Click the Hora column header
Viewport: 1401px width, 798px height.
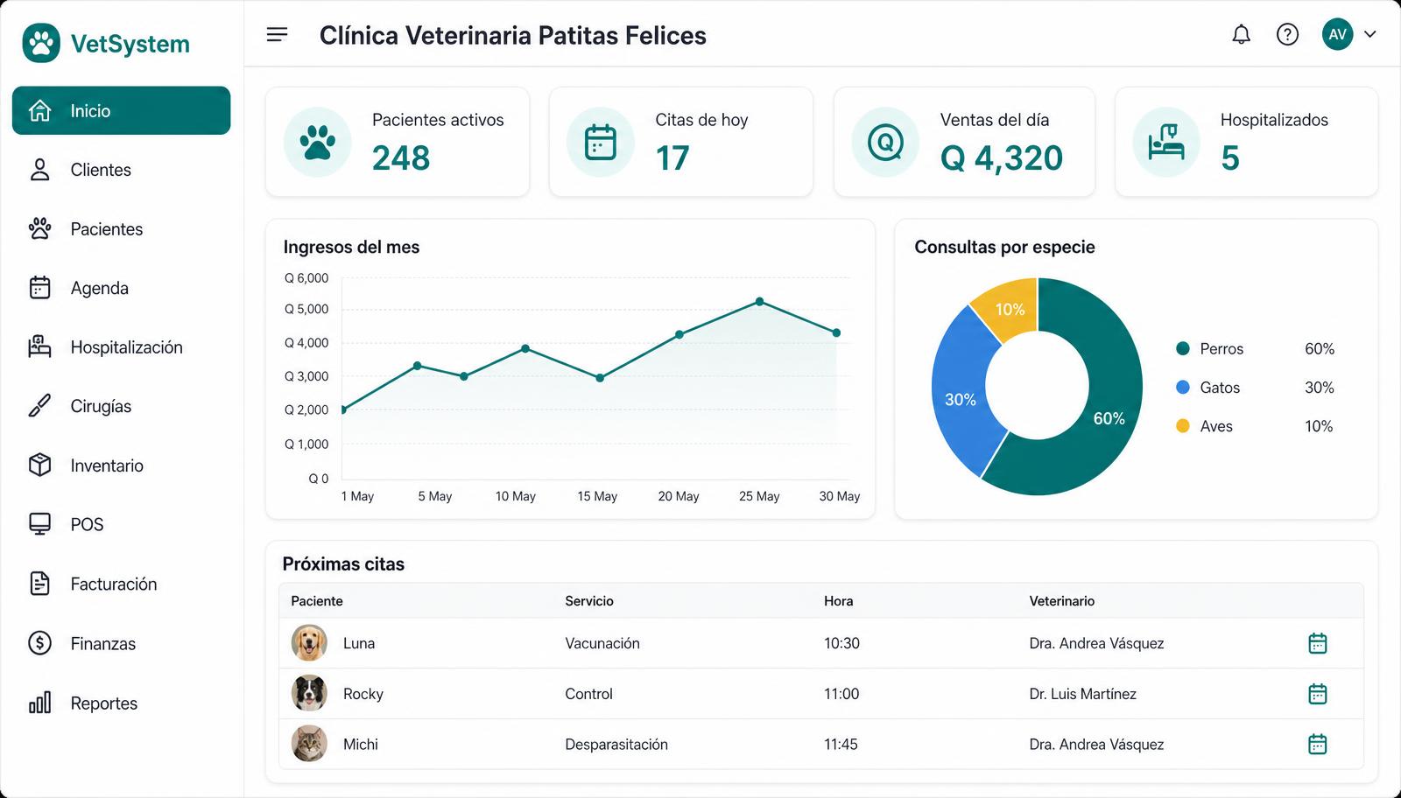coord(838,601)
